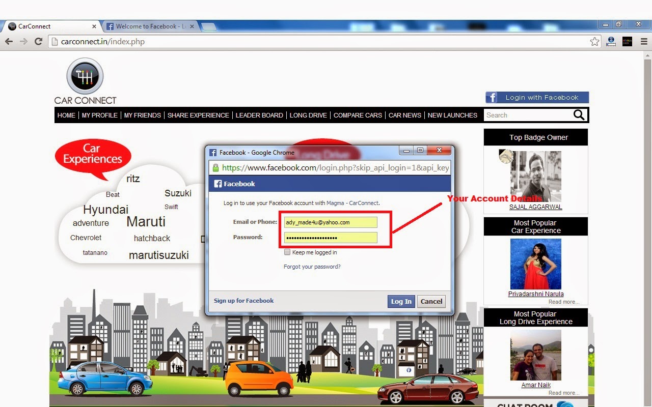
Task: Open a new tab button
Action: click(208, 26)
